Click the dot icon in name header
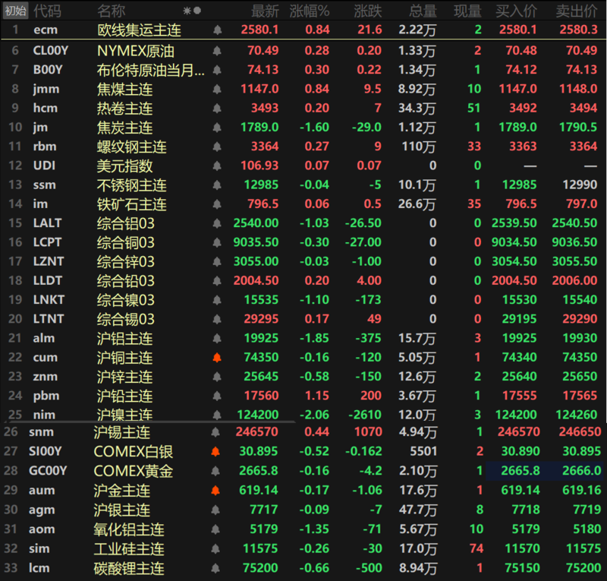Screen dimensions: 607x581 (x=197, y=11)
